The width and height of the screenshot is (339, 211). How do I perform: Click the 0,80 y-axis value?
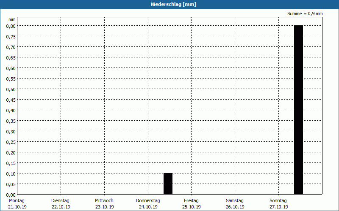tap(11, 26)
